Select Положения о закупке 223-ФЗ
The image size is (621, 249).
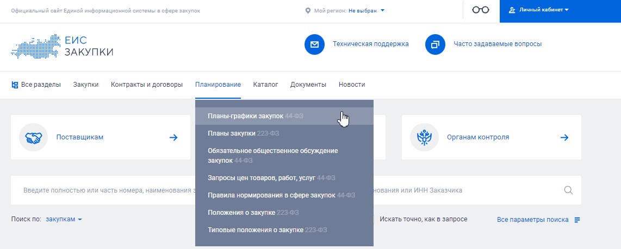coord(284,213)
